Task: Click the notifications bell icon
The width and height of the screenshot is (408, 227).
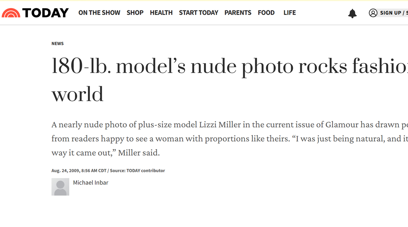Action: click(352, 13)
